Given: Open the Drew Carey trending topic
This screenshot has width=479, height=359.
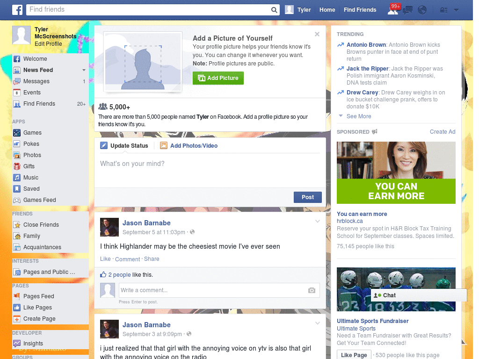Looking at the screenshot, I should click(362, 93).
